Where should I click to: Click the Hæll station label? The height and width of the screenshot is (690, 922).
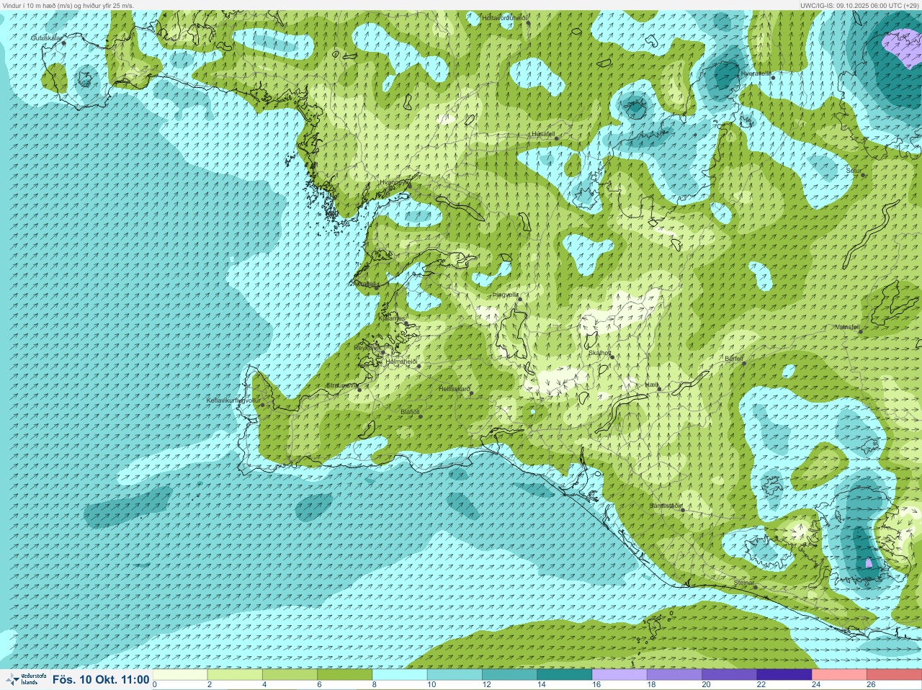(x=652, y=385)
